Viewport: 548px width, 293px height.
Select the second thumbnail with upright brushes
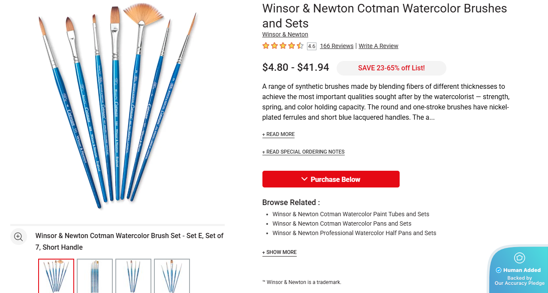pos(95,275)
